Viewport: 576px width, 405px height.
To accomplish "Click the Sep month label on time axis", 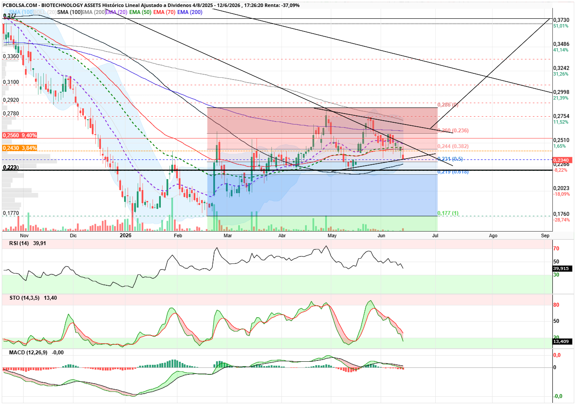I will coord(545,235).
